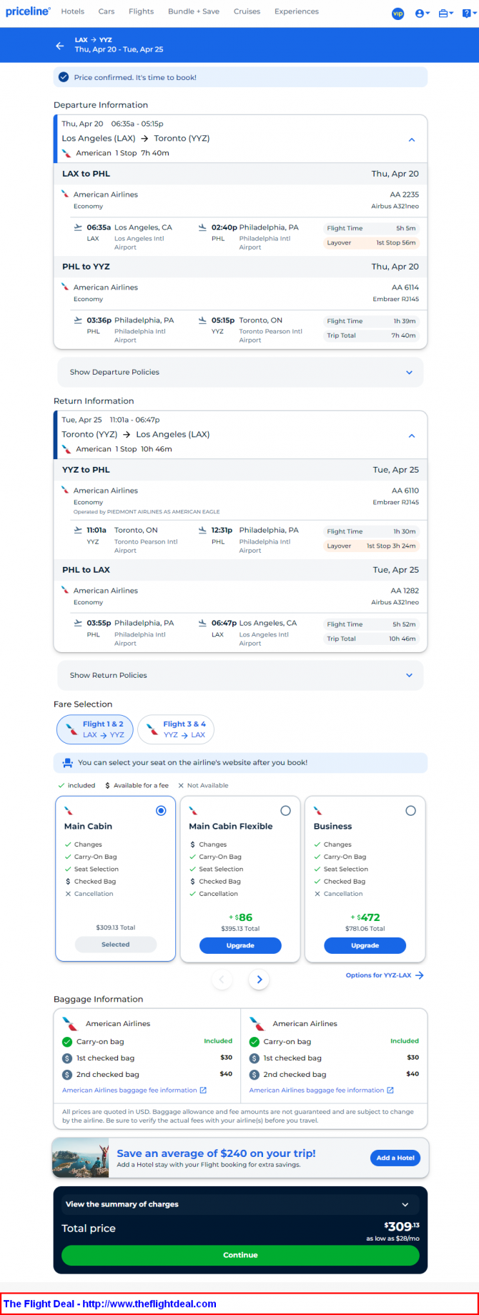Viewport: 479px width, 1315px height.
Task: Click the AA 6110 flight number
Action: point(405,491)
